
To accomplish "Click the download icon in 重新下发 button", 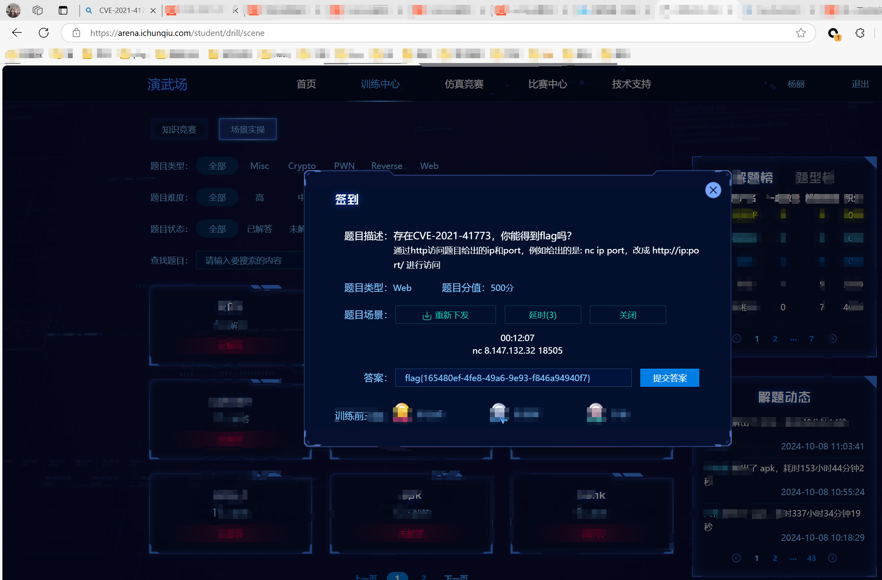I will [427, 316].
